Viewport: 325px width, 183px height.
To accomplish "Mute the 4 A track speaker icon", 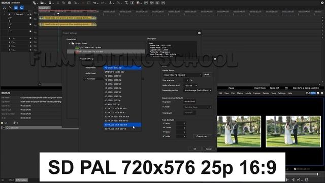I will [30, 50].
